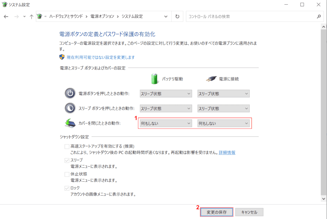Open lid close plugged-in action dropdown

coord(223,123)
